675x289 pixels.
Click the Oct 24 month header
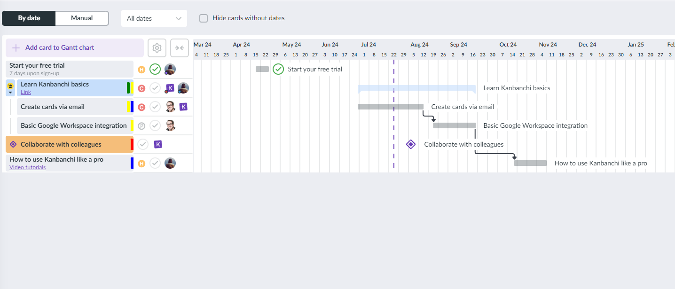coord(508,45)
